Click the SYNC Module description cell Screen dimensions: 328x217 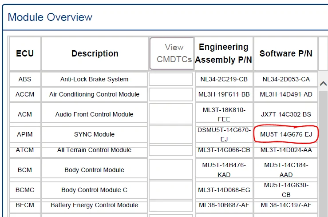click(95, 134)
